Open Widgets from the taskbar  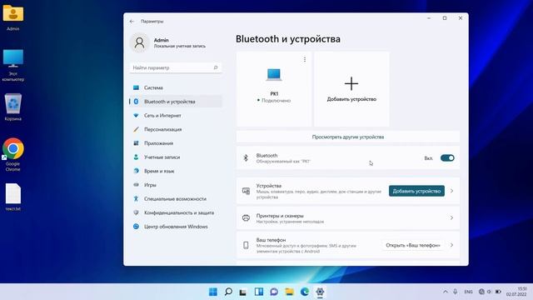pyautogui.click(x=259, y=292)
